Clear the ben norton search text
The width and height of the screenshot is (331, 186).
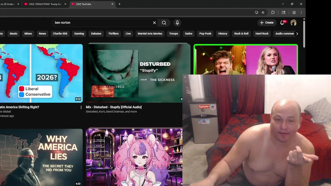(x=154, y=23)
